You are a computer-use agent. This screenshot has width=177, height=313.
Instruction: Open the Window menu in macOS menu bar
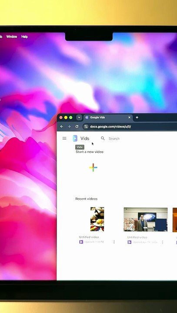[x=12, y=37]
